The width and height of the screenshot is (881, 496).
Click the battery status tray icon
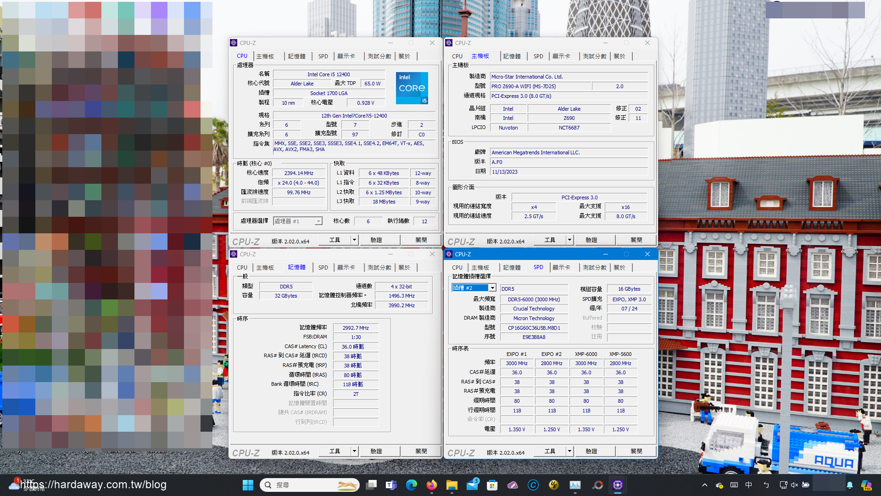pyautogui.click(x=806, y=485)
